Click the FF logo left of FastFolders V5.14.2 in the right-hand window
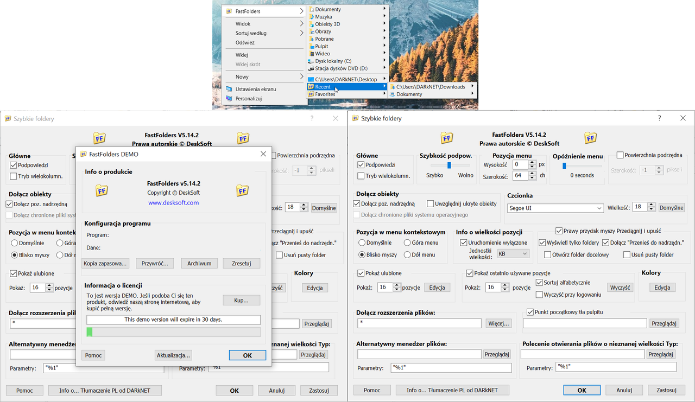The image size is (695, 402). click(x=446, y=138)
